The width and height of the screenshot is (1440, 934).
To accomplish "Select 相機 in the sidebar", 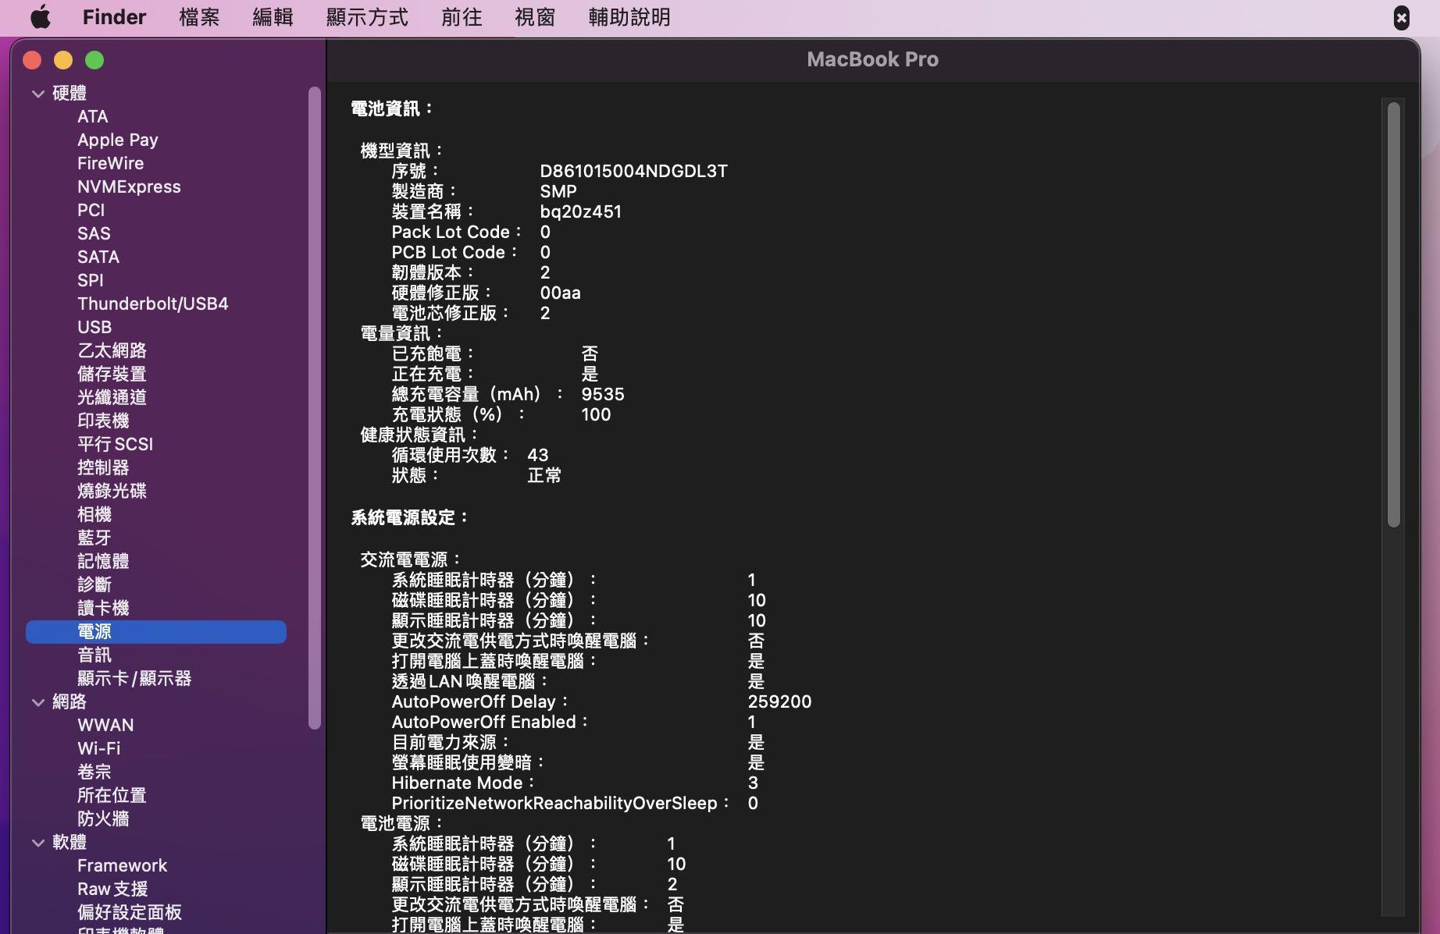I will [94, 514].
